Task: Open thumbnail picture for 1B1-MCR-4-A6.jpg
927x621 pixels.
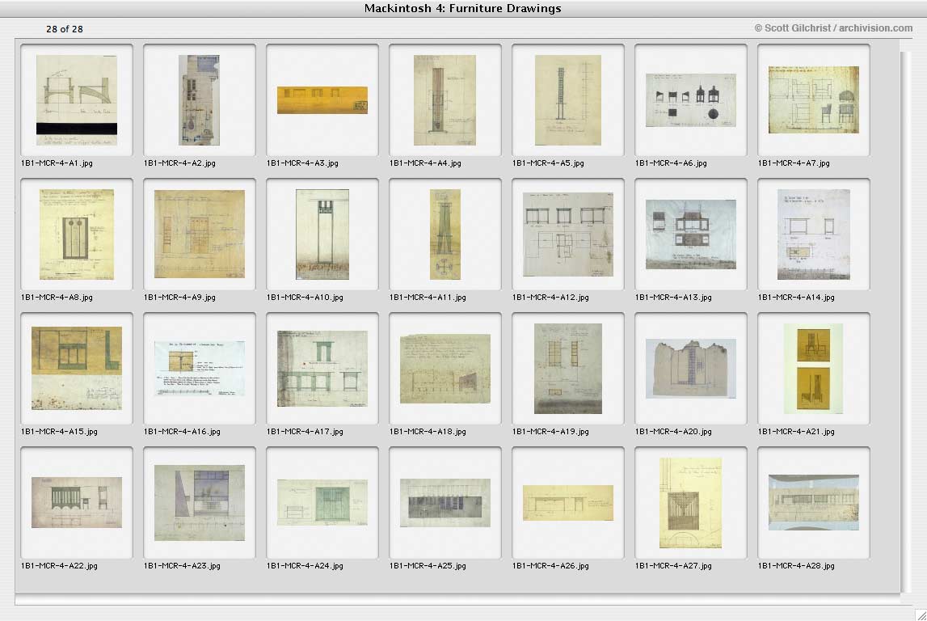Action: coord(691,100)
